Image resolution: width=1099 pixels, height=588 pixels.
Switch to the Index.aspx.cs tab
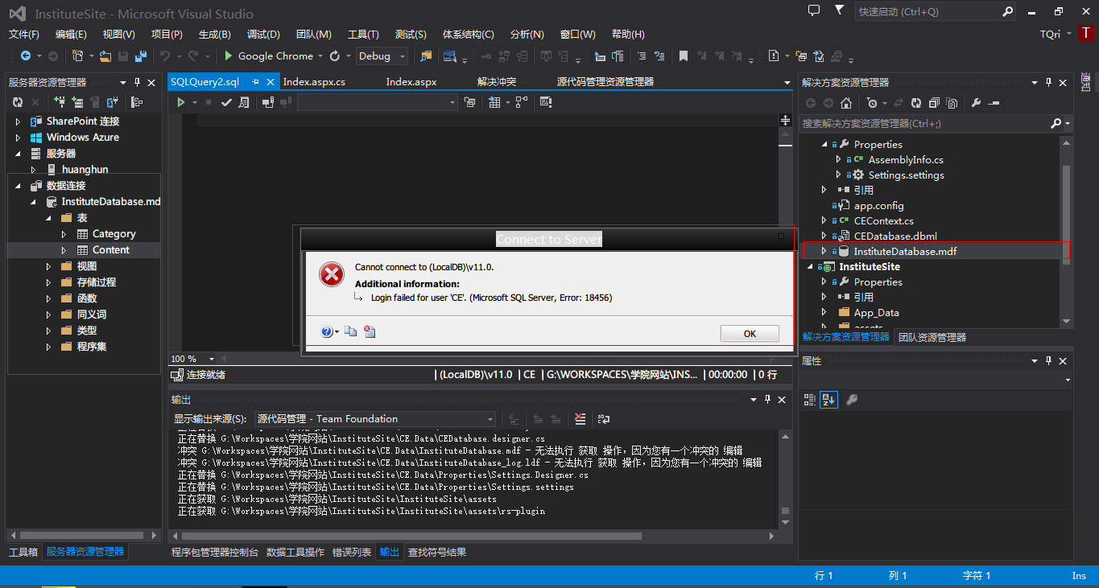(x=314, y=82)
